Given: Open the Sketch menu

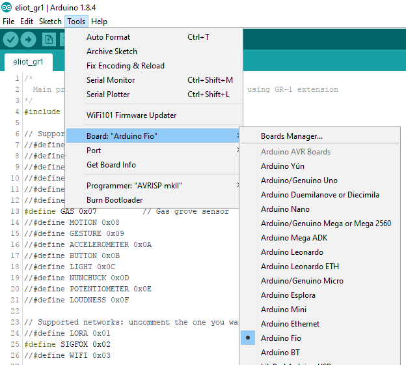Looking at the screenshot, I should pos(50,22).
